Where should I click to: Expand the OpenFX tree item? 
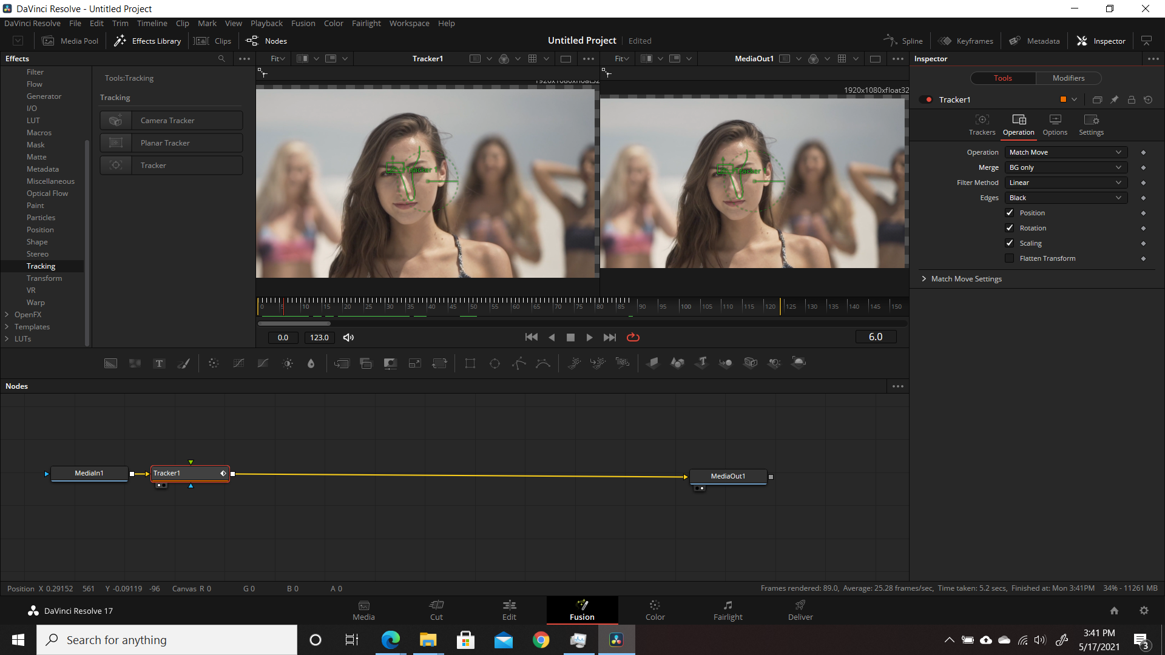point(7,315)
